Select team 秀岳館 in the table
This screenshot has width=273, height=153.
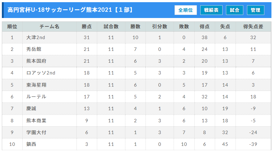34,49
